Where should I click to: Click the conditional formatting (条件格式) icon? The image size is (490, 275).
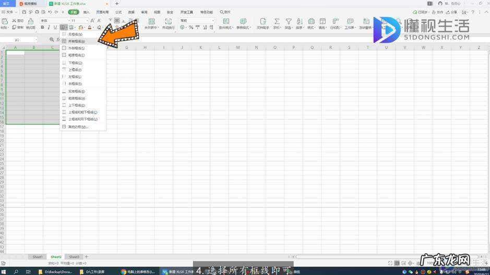[226, 22]
